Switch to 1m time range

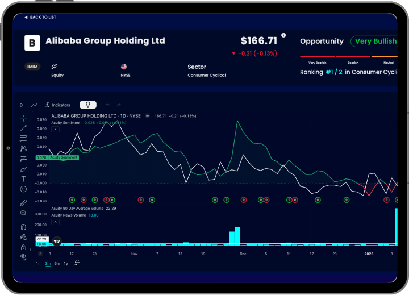coord(39,263)
